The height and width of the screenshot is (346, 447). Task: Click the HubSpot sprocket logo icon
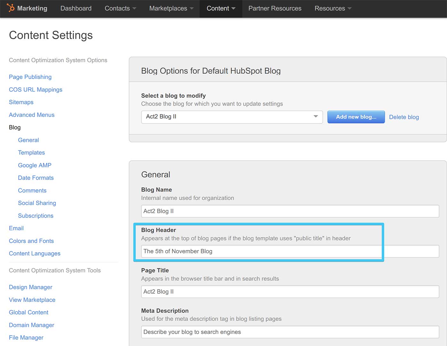tap(11, 8)
